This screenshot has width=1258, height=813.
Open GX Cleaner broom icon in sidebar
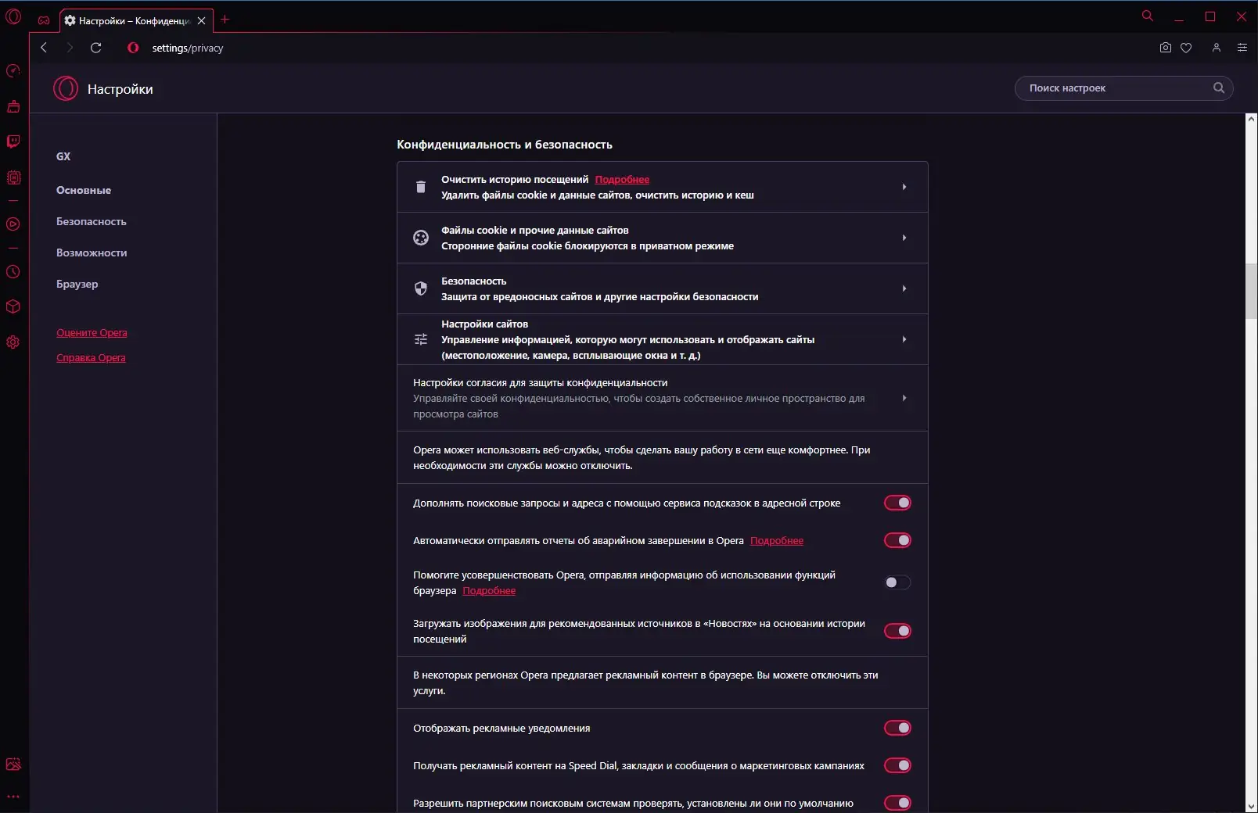[13, 106]
